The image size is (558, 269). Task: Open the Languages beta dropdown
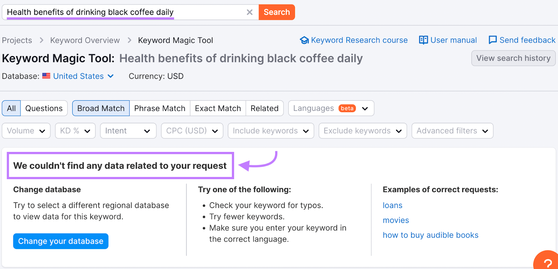(x=331, y=108)
